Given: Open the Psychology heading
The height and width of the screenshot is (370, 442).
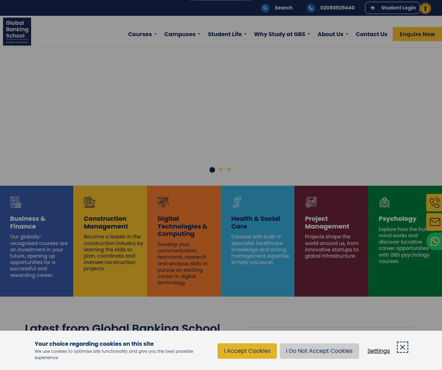Looking at the screenshot, I should [397, 219].
